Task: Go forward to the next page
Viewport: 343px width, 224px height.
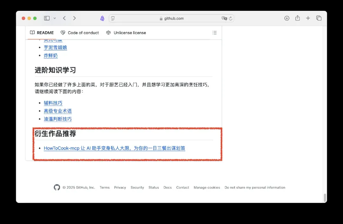Action: point(74,18)
